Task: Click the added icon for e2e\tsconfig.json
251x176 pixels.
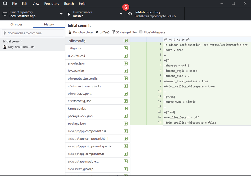Action: tap(126, 101)
